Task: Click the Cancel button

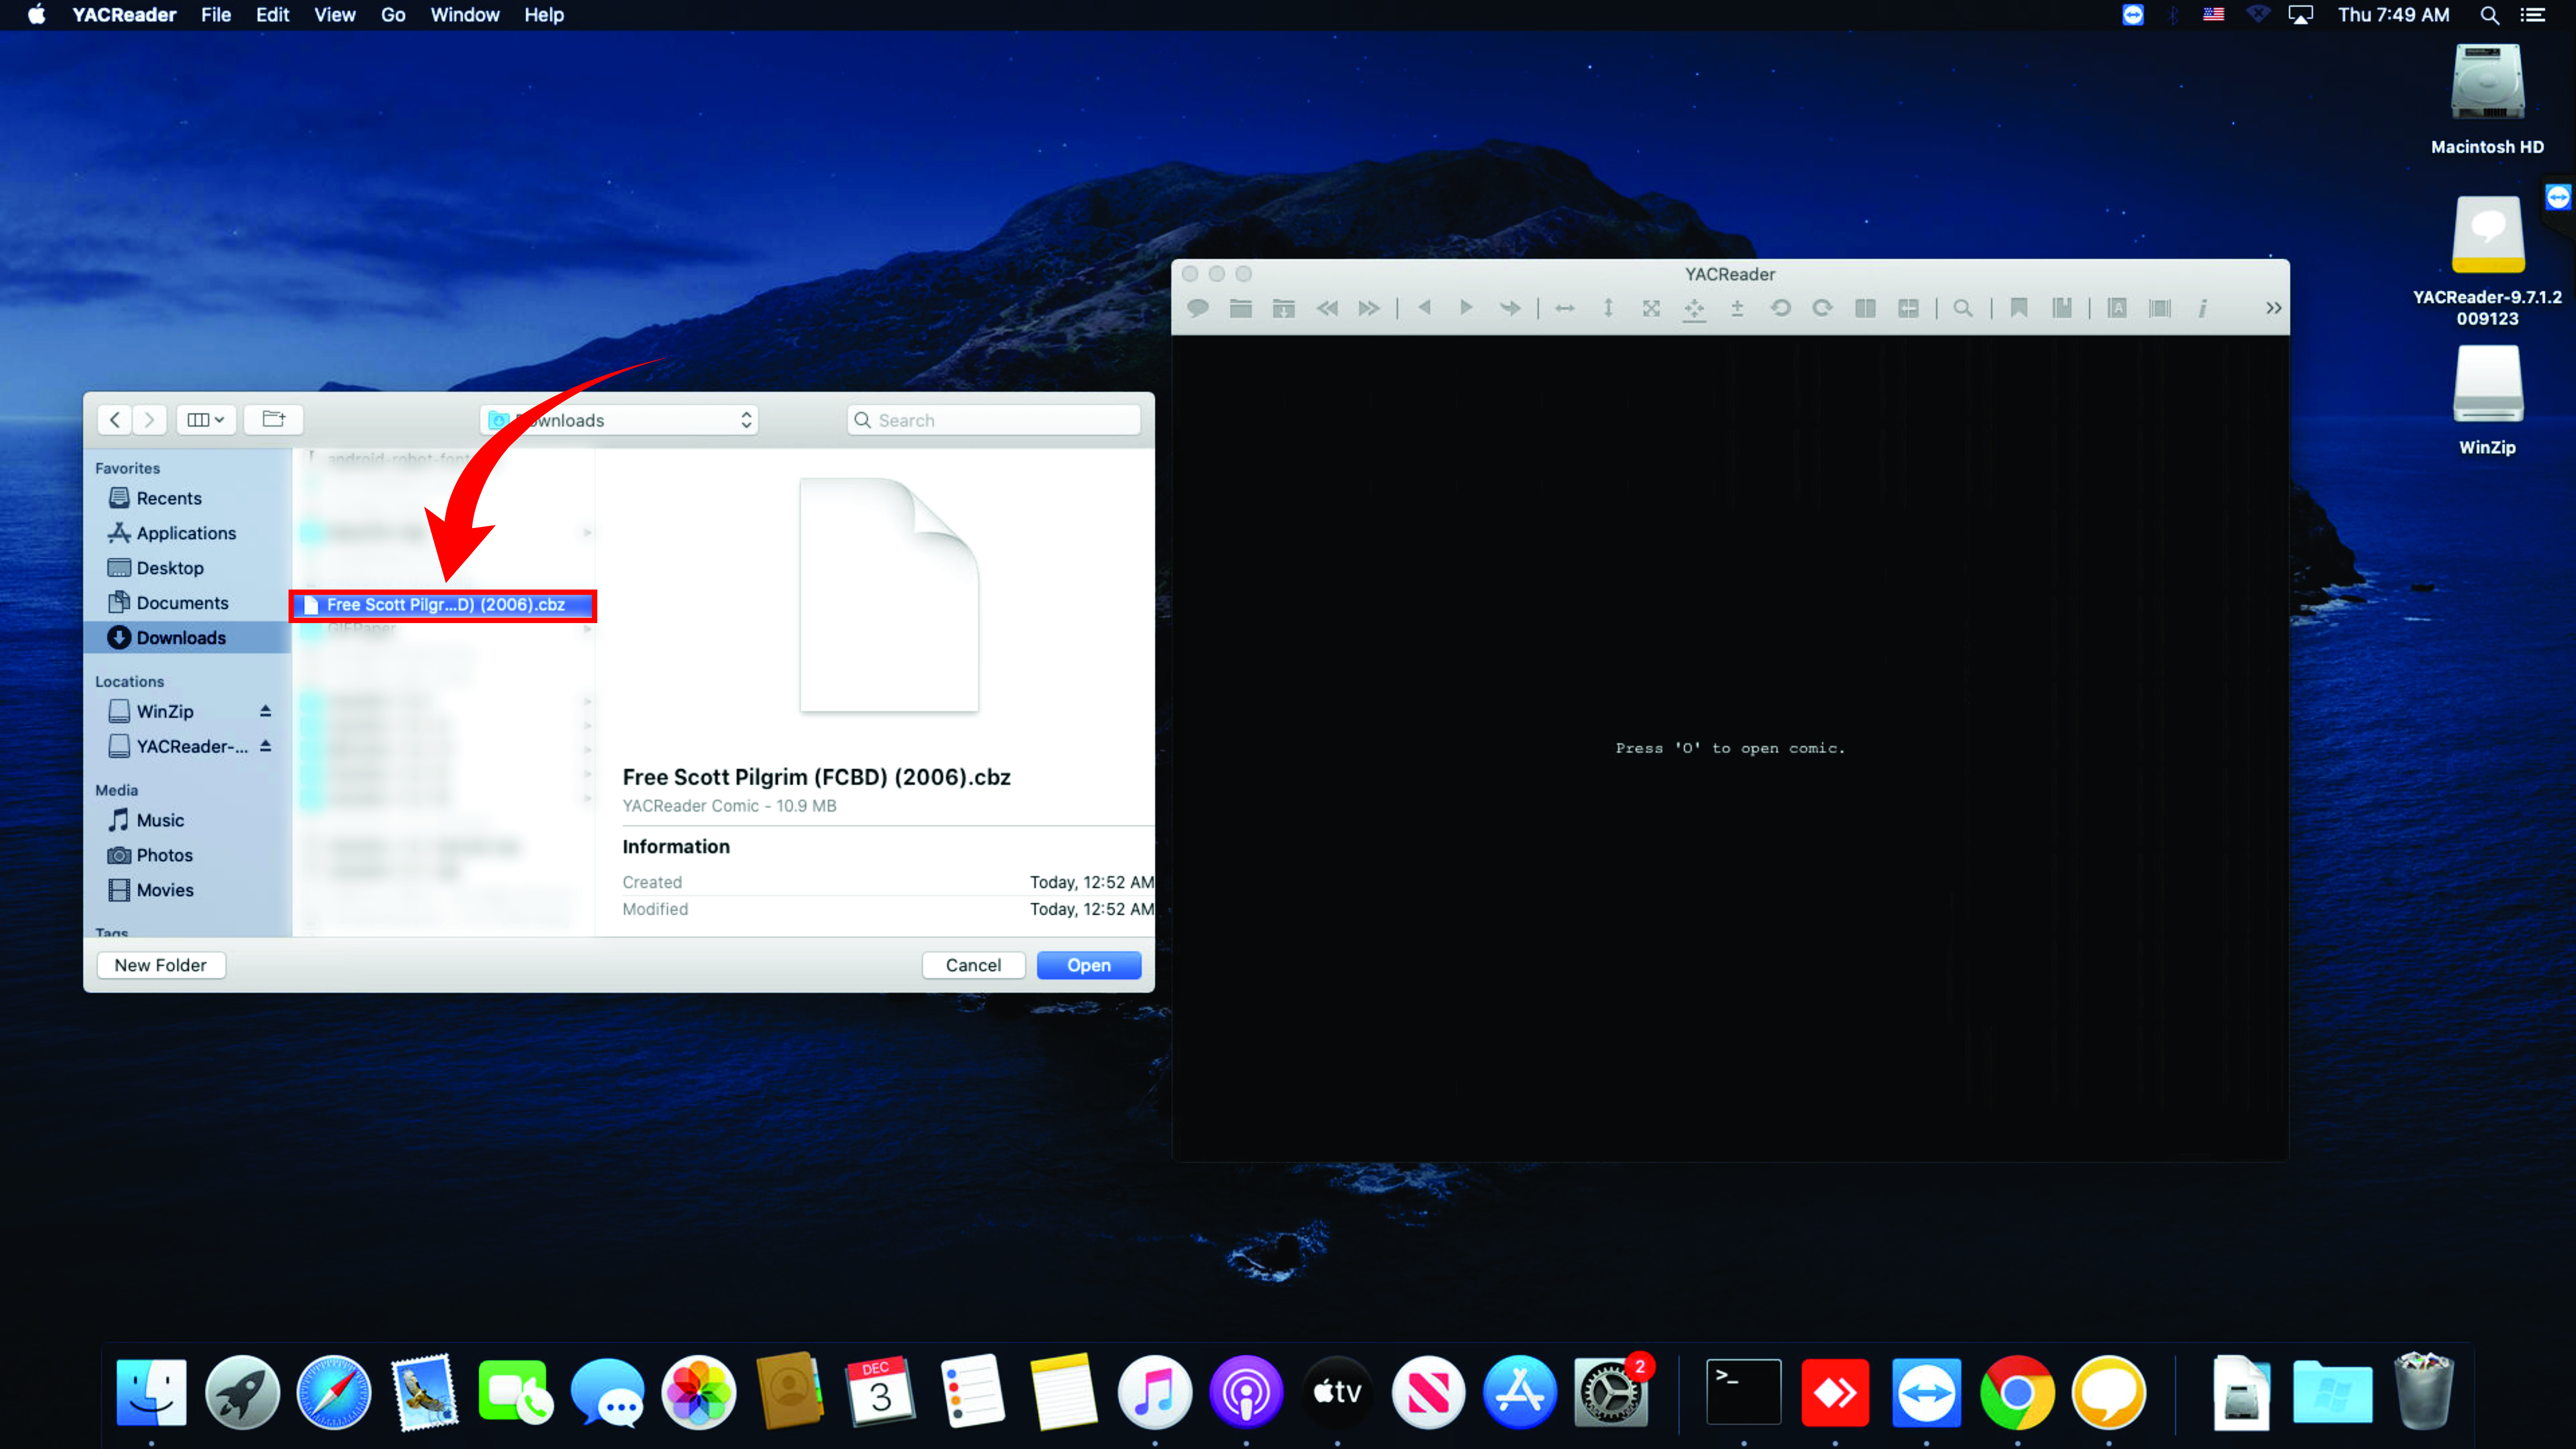Action: coord(973,965)
